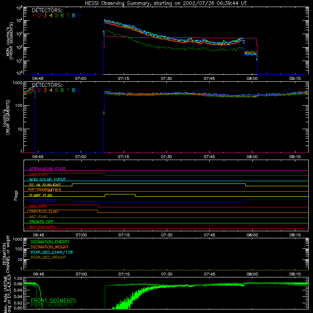Click the BAD_PACKETS flag label
The width and height of the screenshot is (313, 313).
click(x=43, y=227)
